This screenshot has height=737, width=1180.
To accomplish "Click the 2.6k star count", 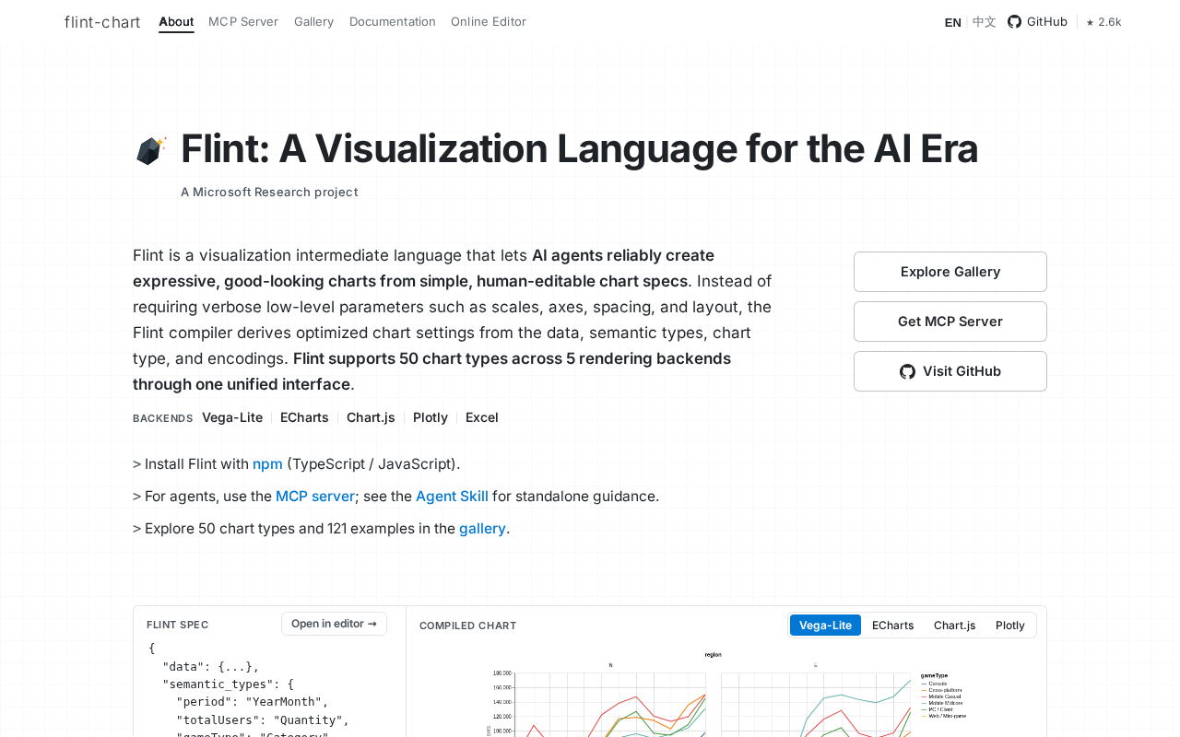I will coord(1103,22).
